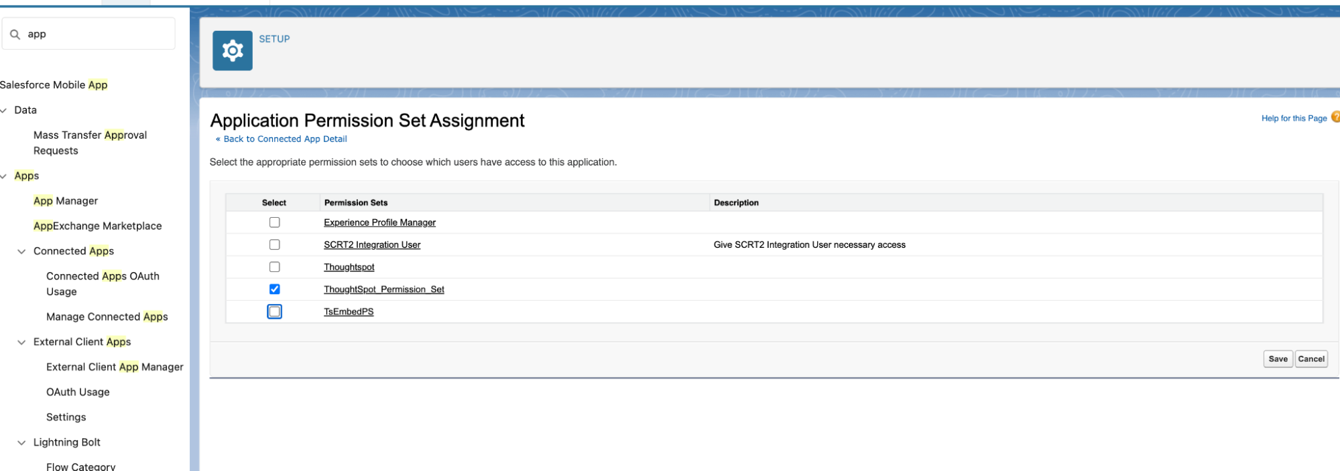Open External Client App Manager
Image resolution: width=1340 pixels, height=471 pixels.
point(115,367)
